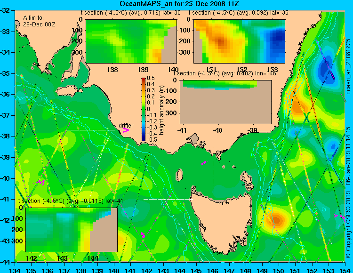Click the magenta drifter marker beside the 'drifter' label

126,130
